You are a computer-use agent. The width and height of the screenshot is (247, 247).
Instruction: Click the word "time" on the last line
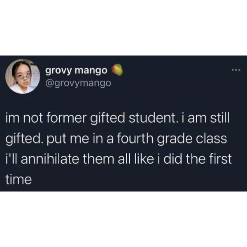click(x=19, y=178)
